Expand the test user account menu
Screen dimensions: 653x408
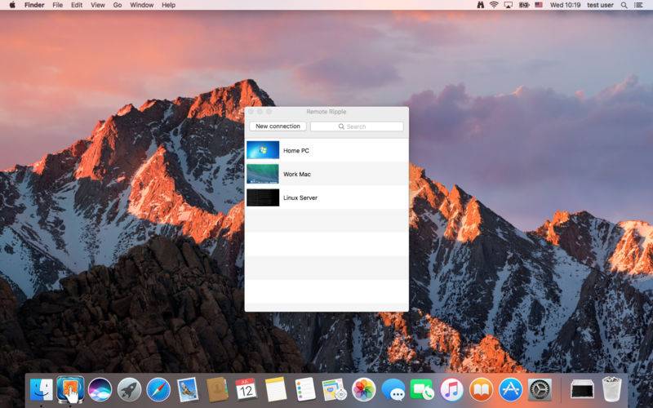coord(600,5)
